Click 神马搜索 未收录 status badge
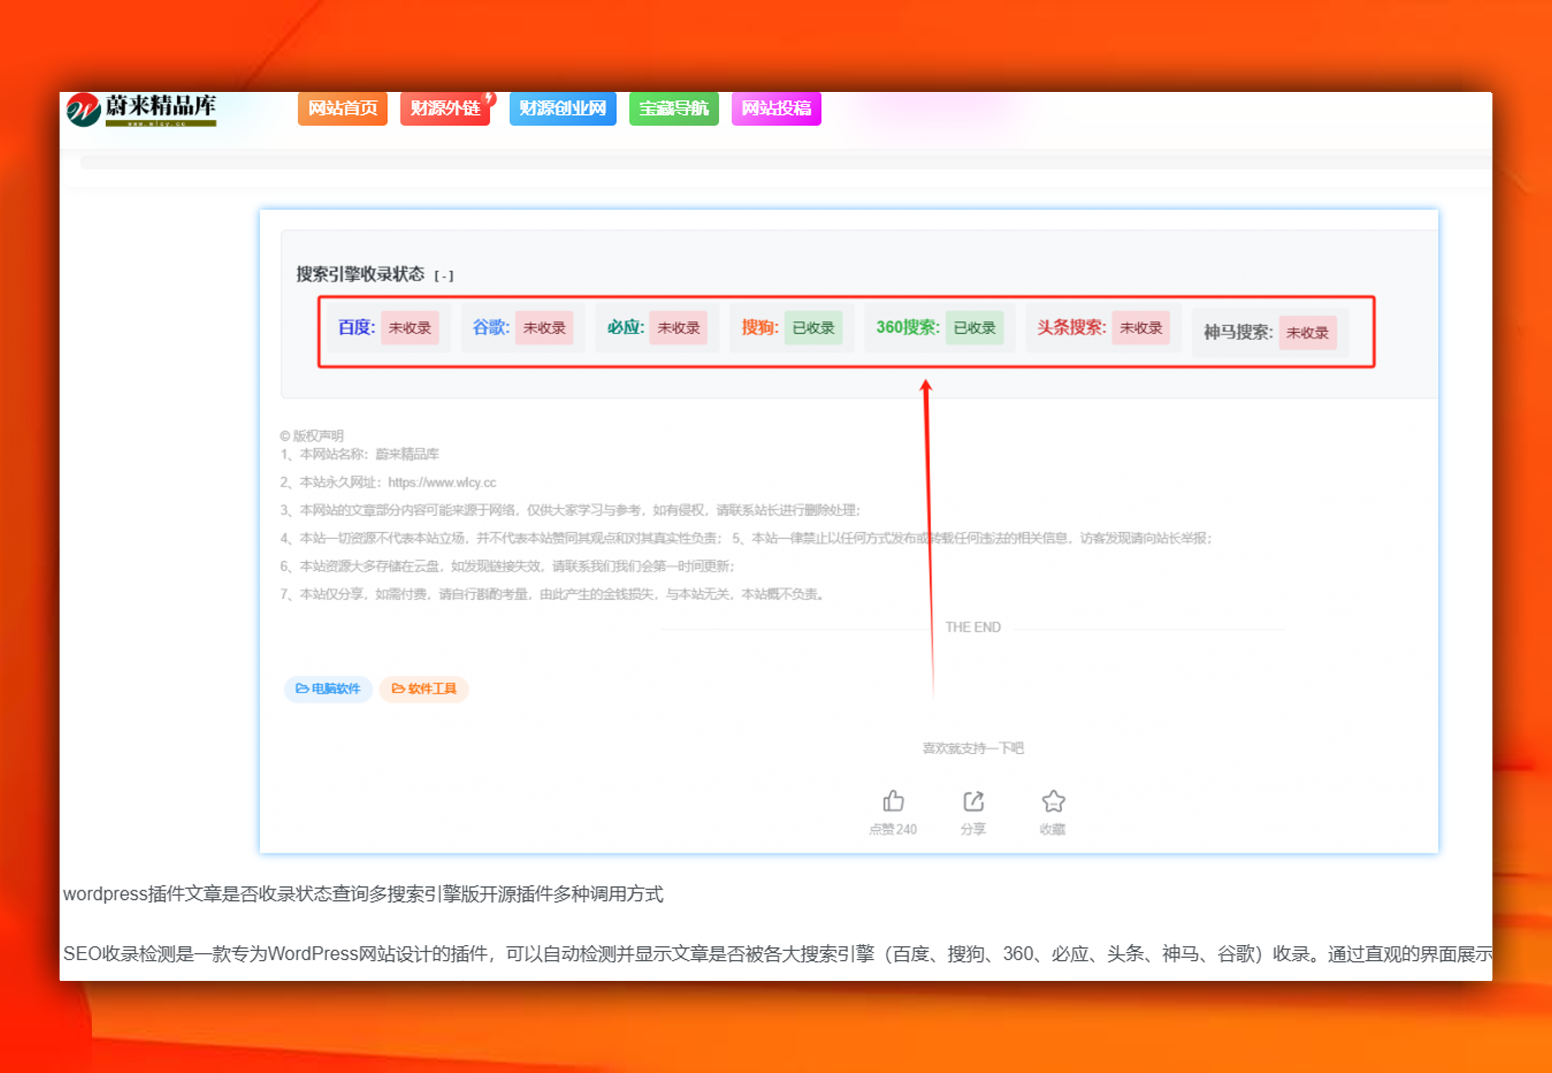Image resolution: width=1552 pixels, height=1073 pixels. click(x=1307, y=333)
